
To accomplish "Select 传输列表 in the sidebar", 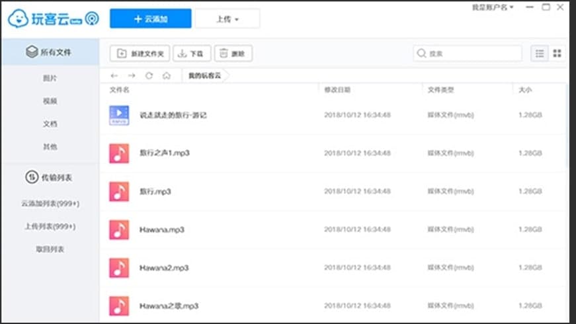I will coord(50,177).
